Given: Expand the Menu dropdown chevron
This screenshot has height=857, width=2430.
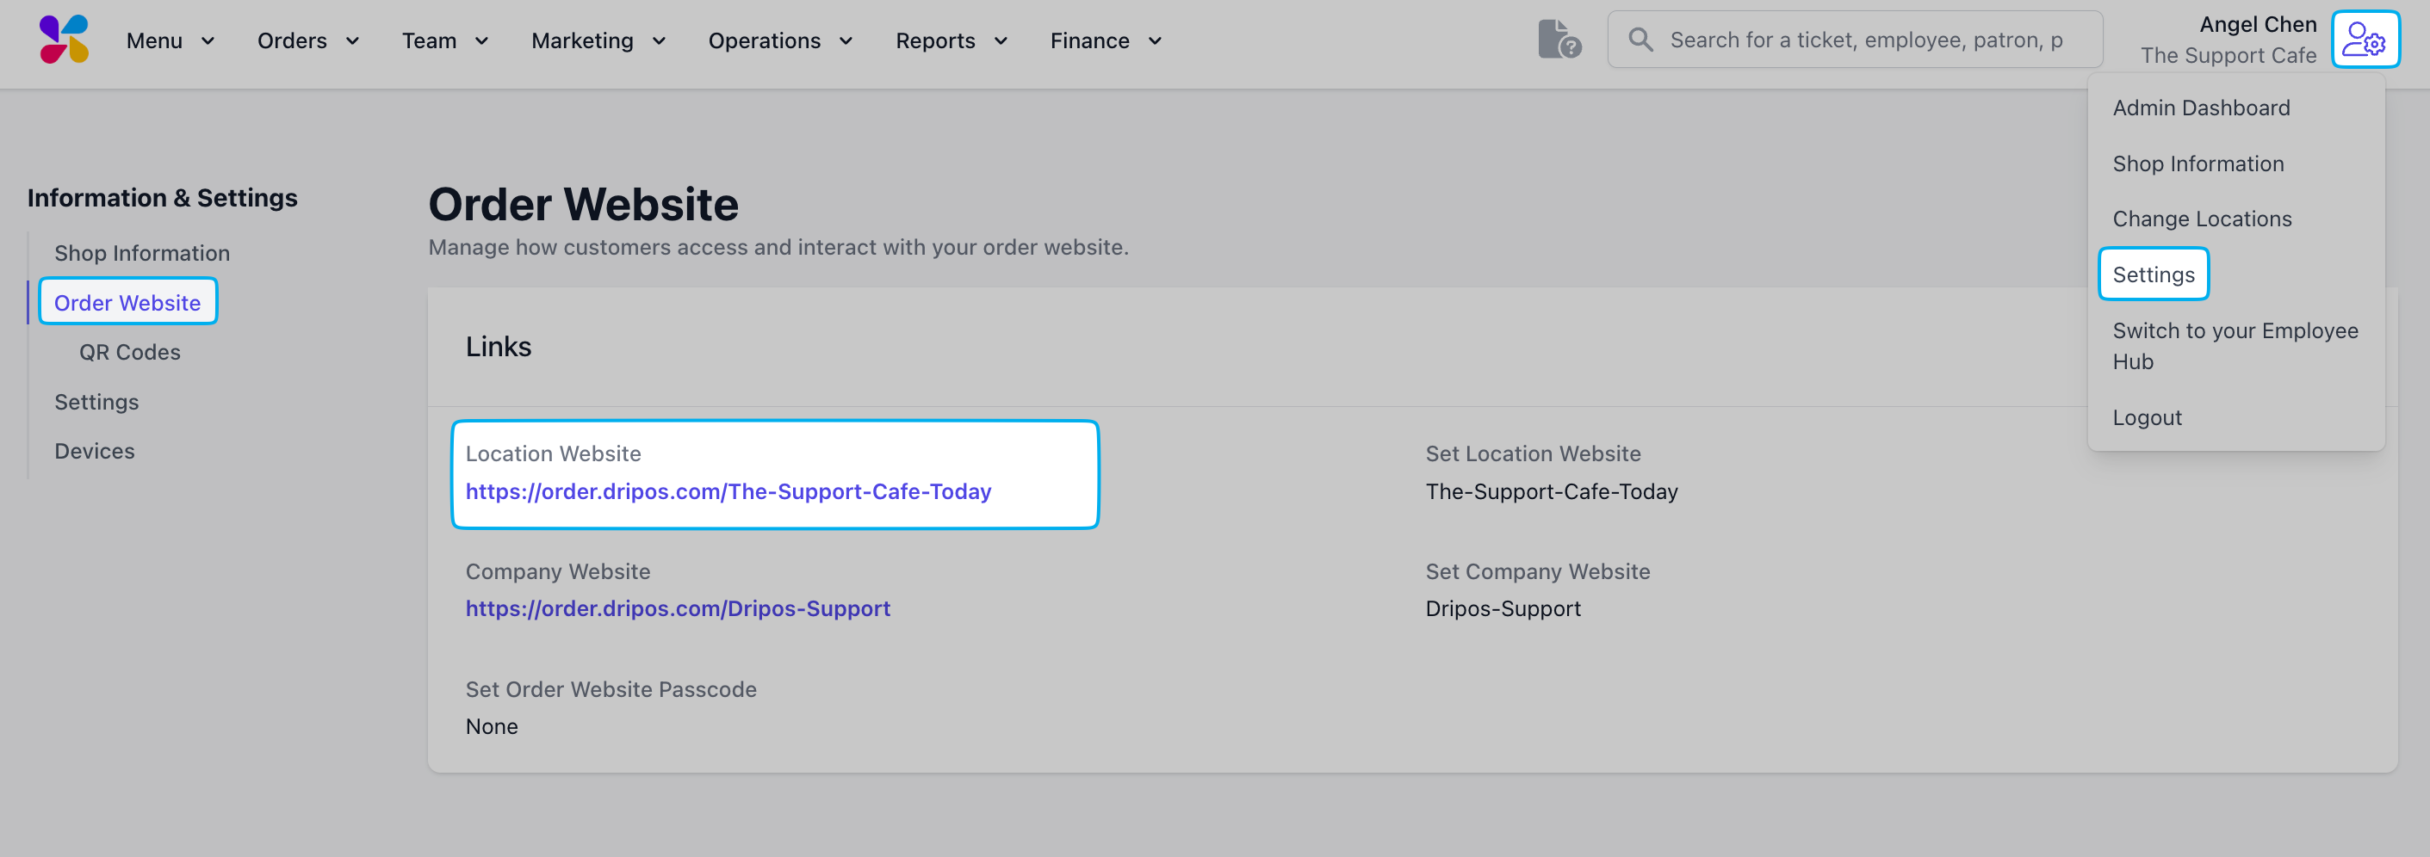Looking at the screenshot, I should pos(208,41).
